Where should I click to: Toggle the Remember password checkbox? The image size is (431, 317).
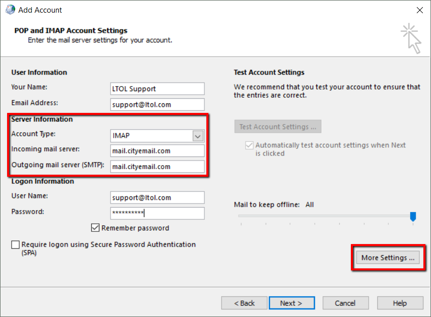point(95,228)
